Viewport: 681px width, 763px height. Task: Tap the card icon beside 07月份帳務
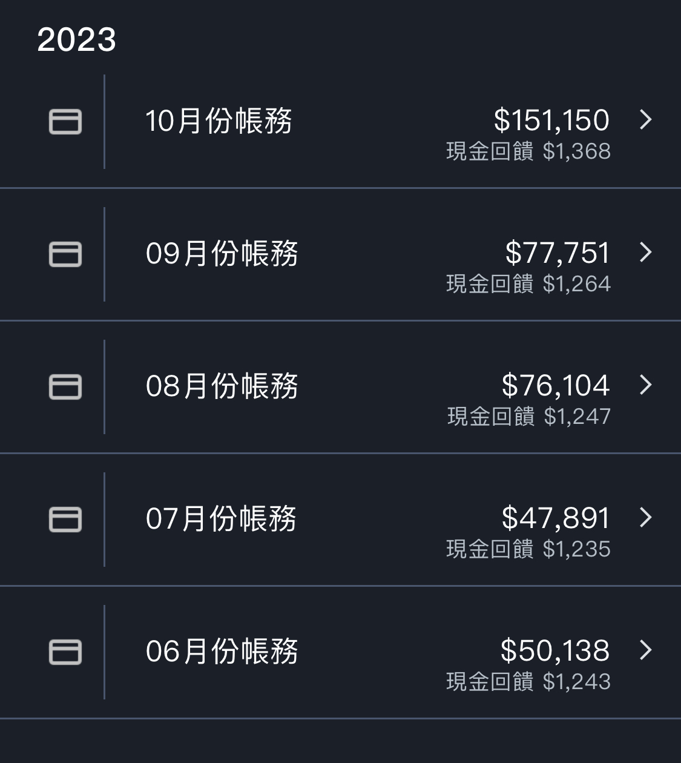click(65, 520)
